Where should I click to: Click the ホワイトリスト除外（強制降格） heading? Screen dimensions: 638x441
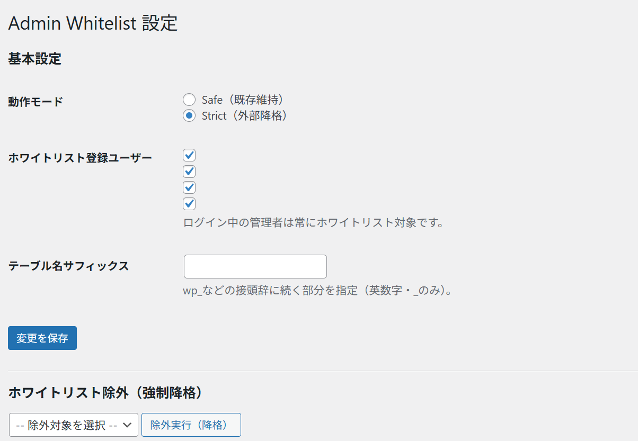(105, 392)
